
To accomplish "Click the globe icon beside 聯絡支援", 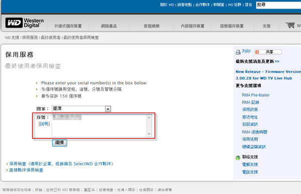I will coord(238,158).
